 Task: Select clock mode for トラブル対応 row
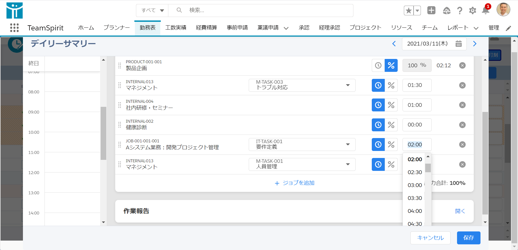tap(378, 85)
